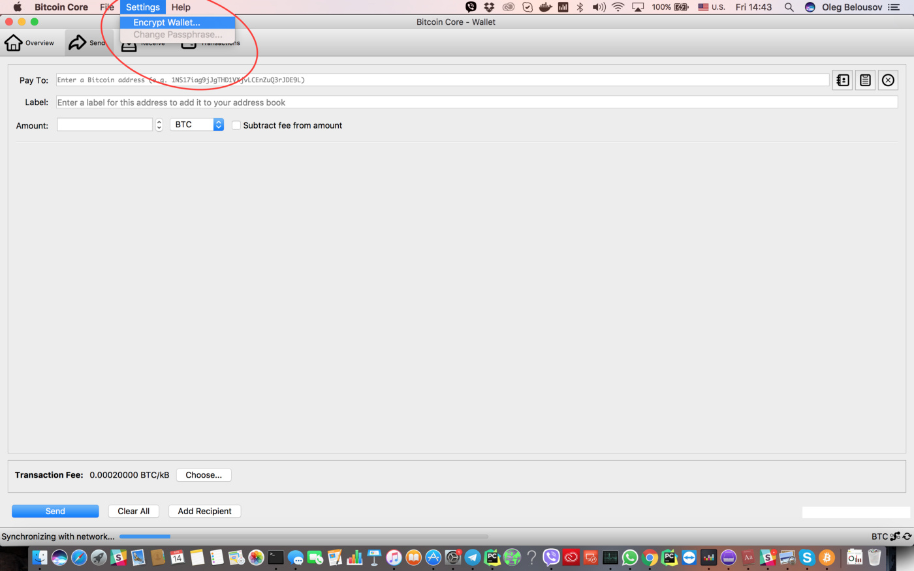This screenshot has width=914, height=571.
Task: Tick Subtract fee from amount checkbox
Action: pos(236,125)
